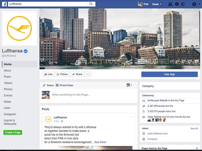Viewport: 202px width, 151px height.
Task: Go to Home in the top bar
Action: [155, 4]
